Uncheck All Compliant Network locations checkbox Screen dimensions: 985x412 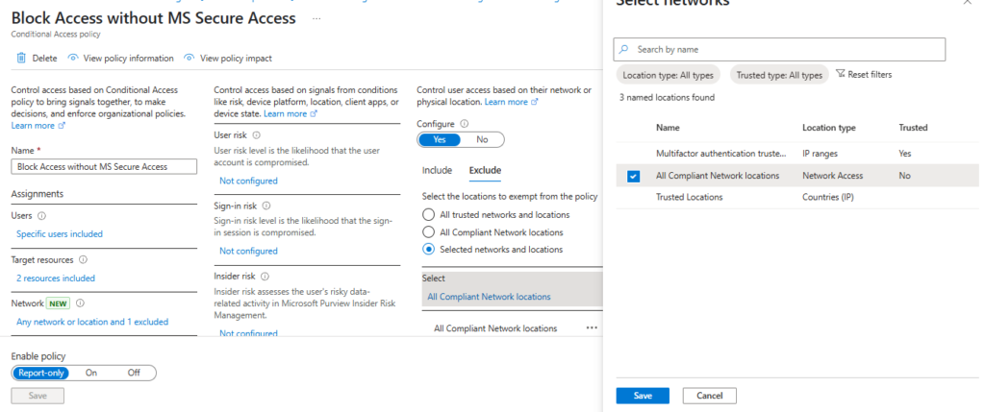pos(633,176)
